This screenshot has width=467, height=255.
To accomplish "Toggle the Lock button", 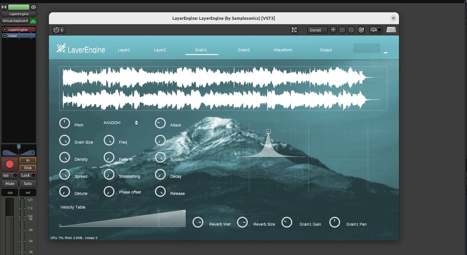I will coord(28,176).
